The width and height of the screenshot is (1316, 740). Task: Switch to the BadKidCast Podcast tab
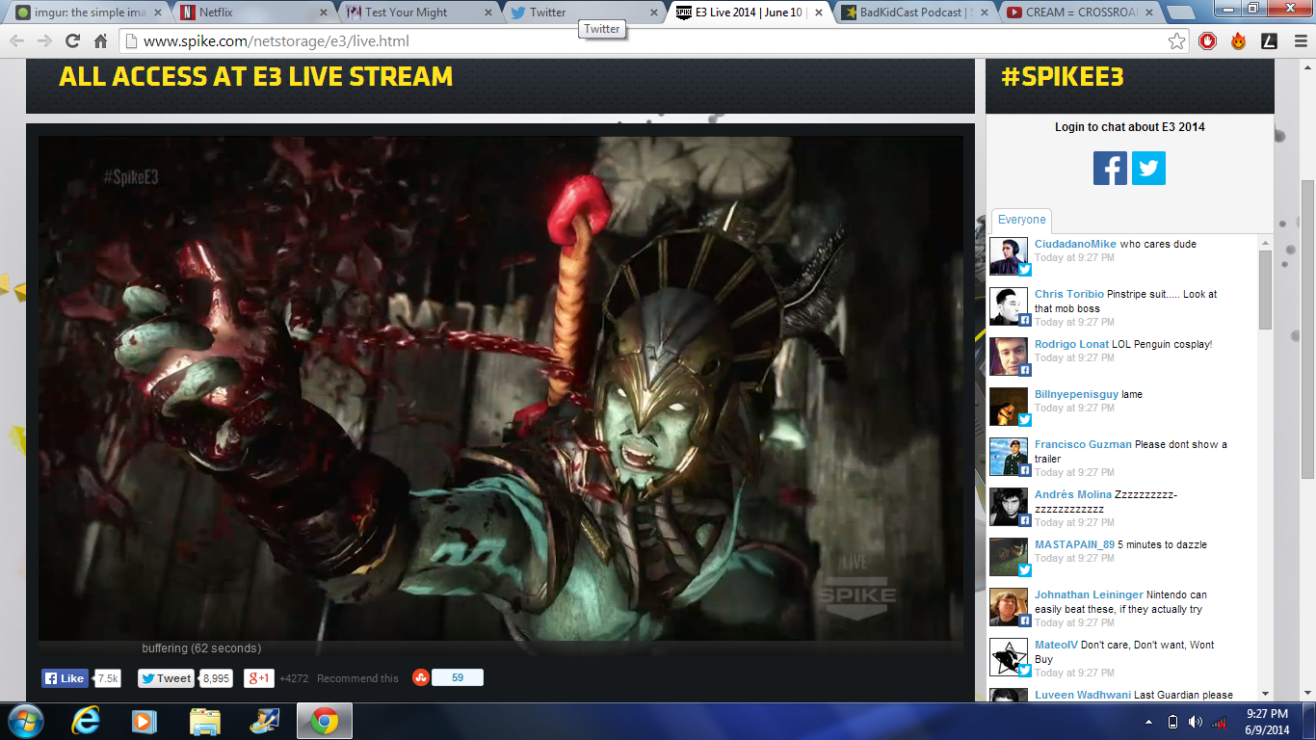911,13
